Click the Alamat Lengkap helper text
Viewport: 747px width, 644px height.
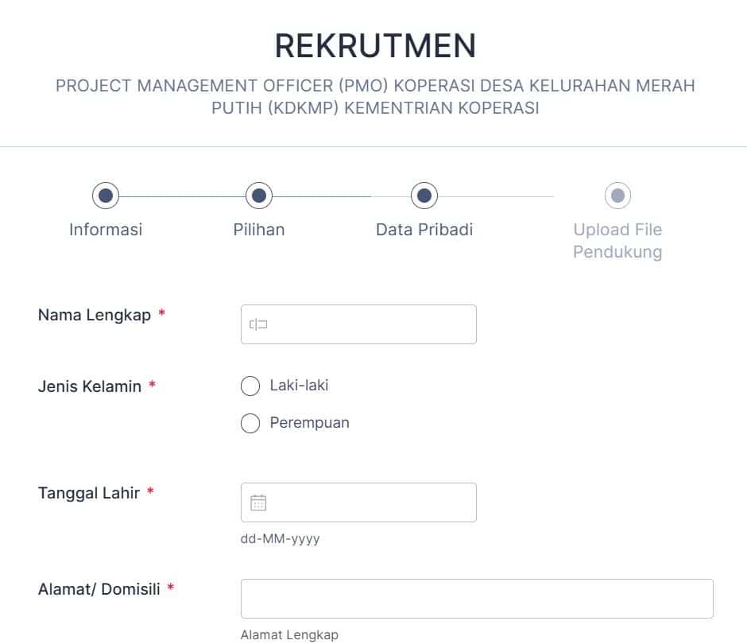click(x=289, y=634)
